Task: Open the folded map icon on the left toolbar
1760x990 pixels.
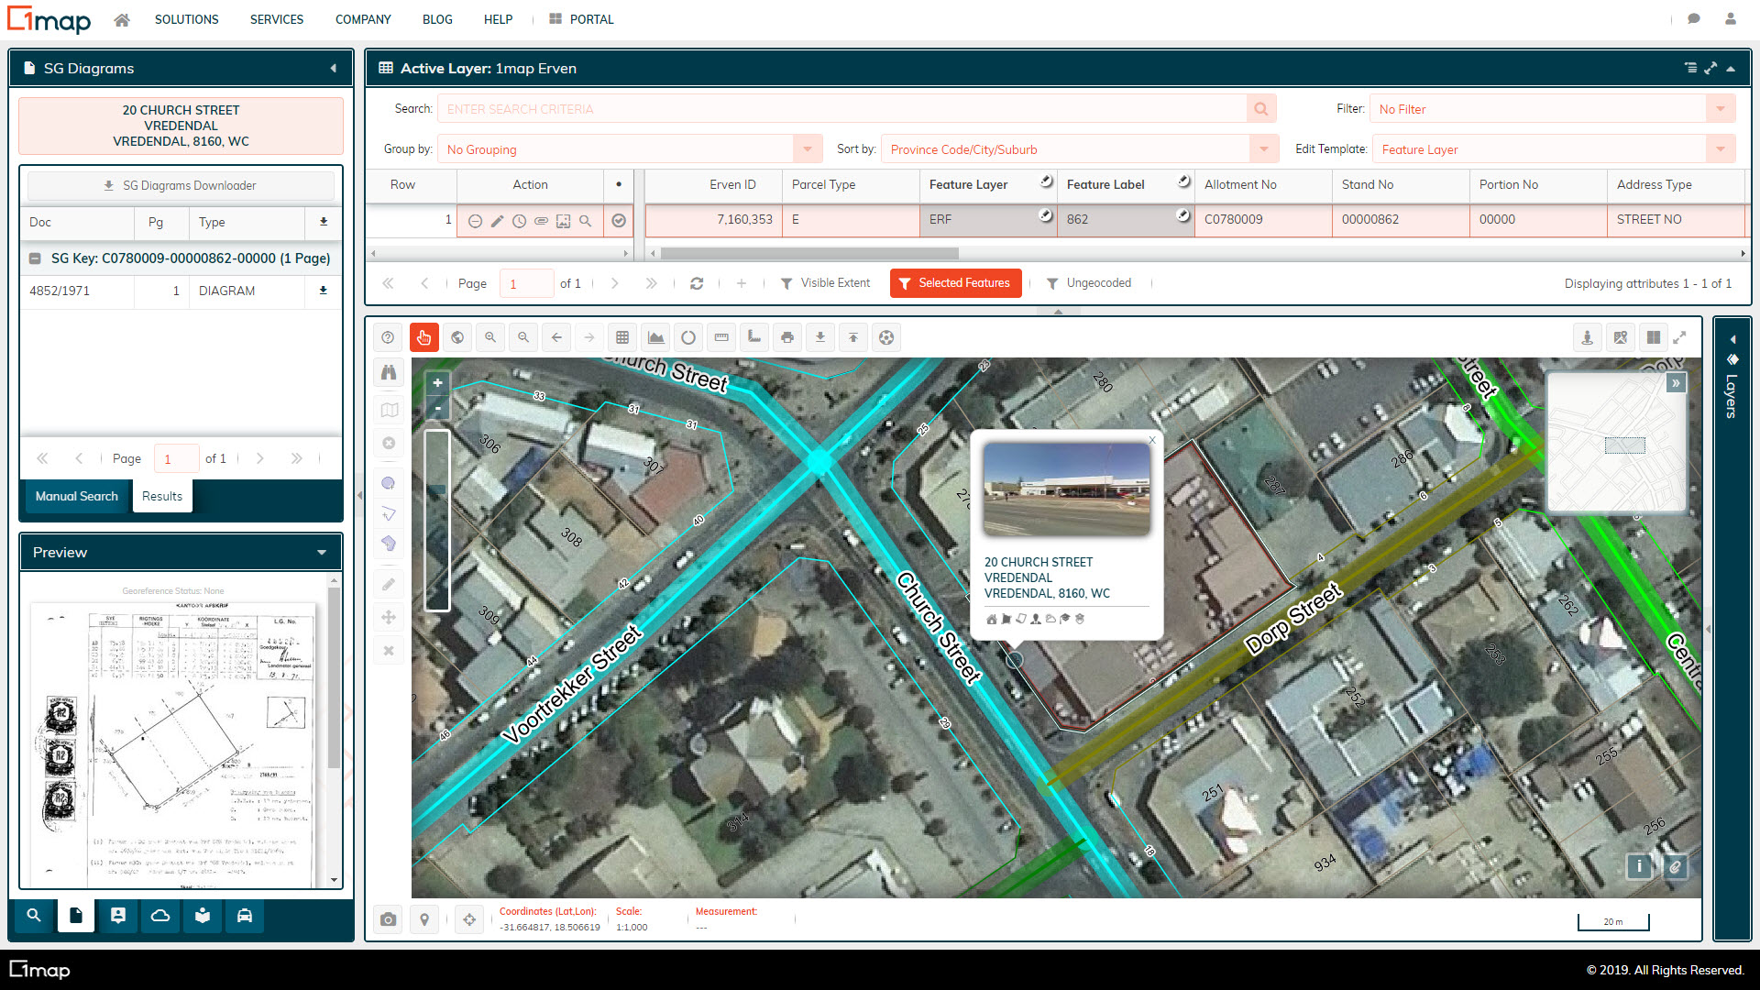Action: click(389, 410)
